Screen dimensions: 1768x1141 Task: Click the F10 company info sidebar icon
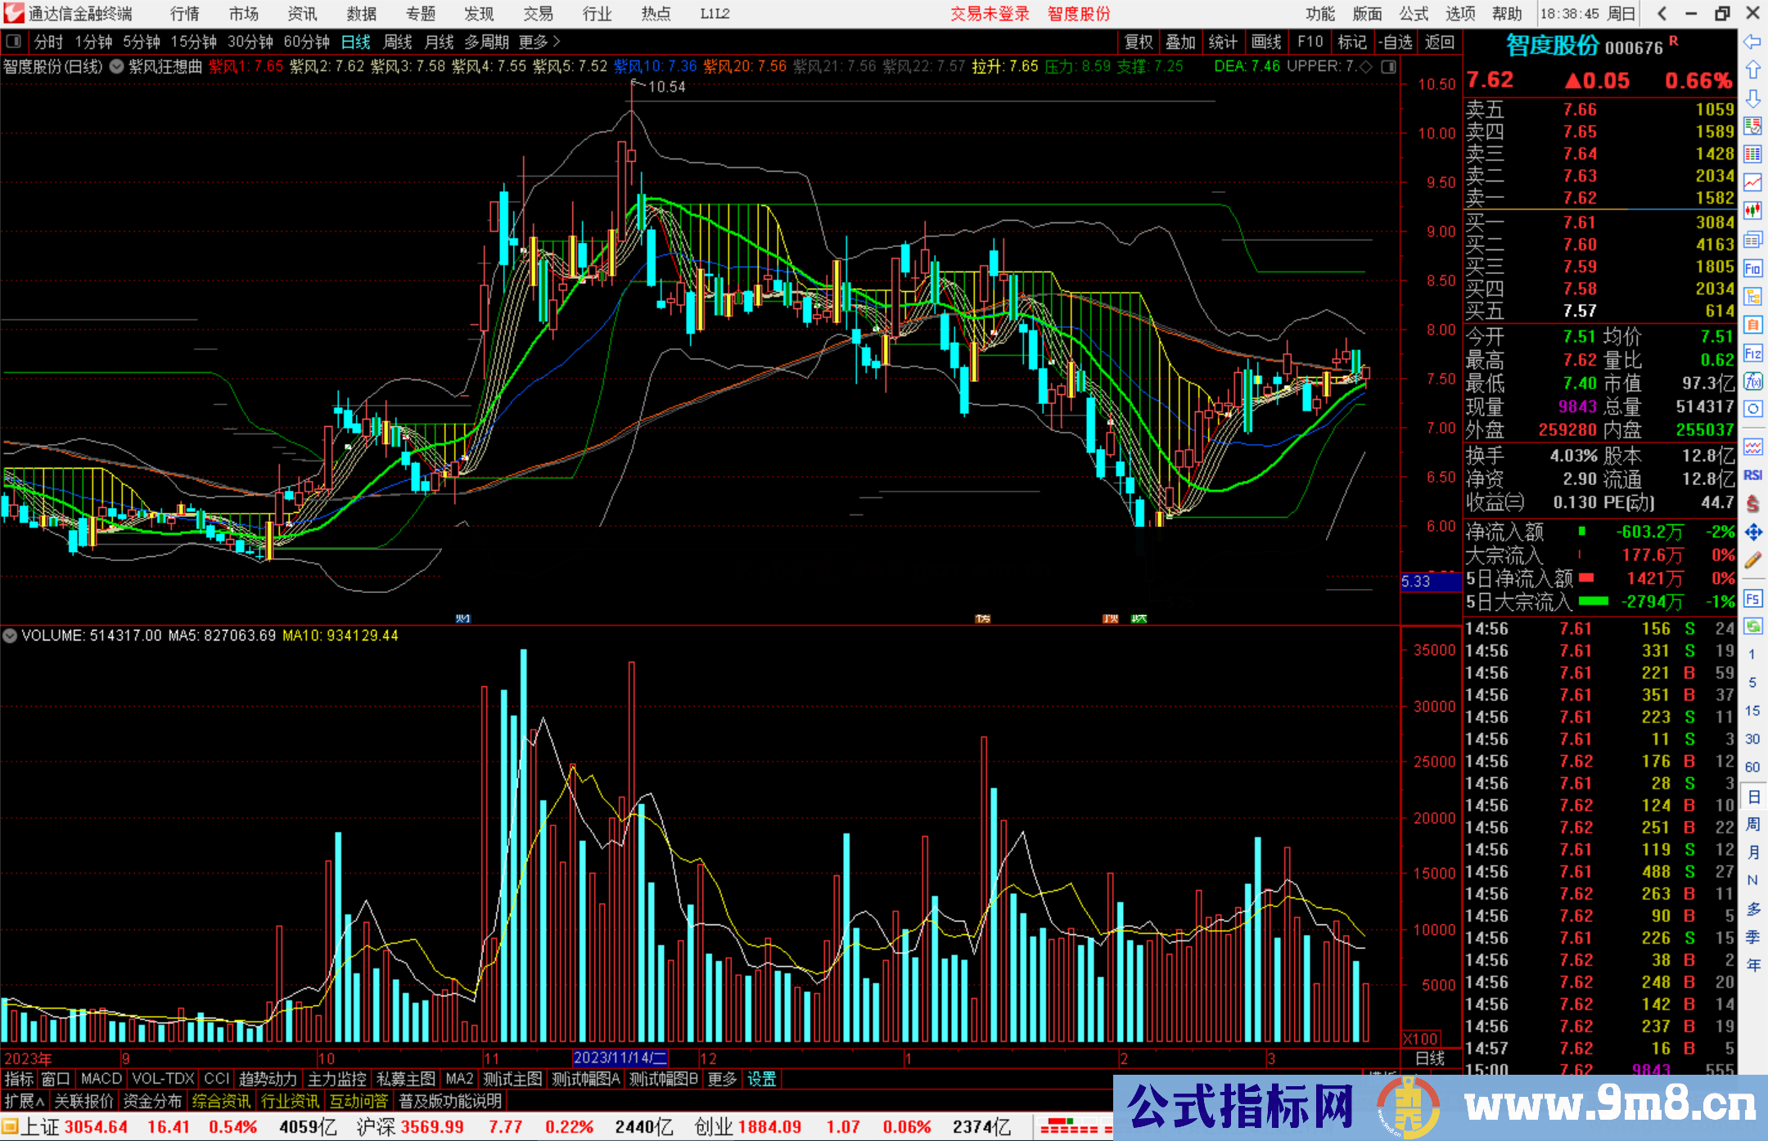(x=1752, y=268)
